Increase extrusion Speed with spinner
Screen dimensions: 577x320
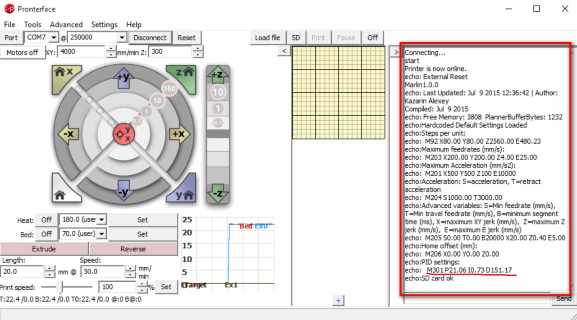[130, 269]
